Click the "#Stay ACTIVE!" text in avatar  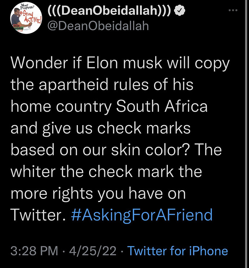31,17
